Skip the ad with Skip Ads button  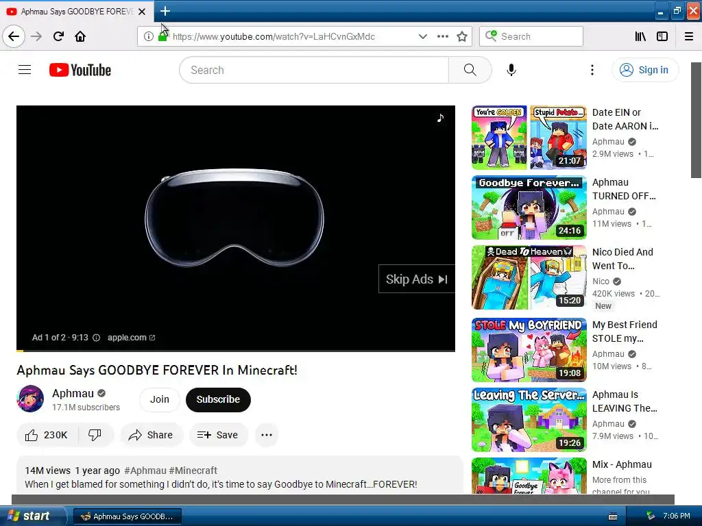(x=416, y=279)
